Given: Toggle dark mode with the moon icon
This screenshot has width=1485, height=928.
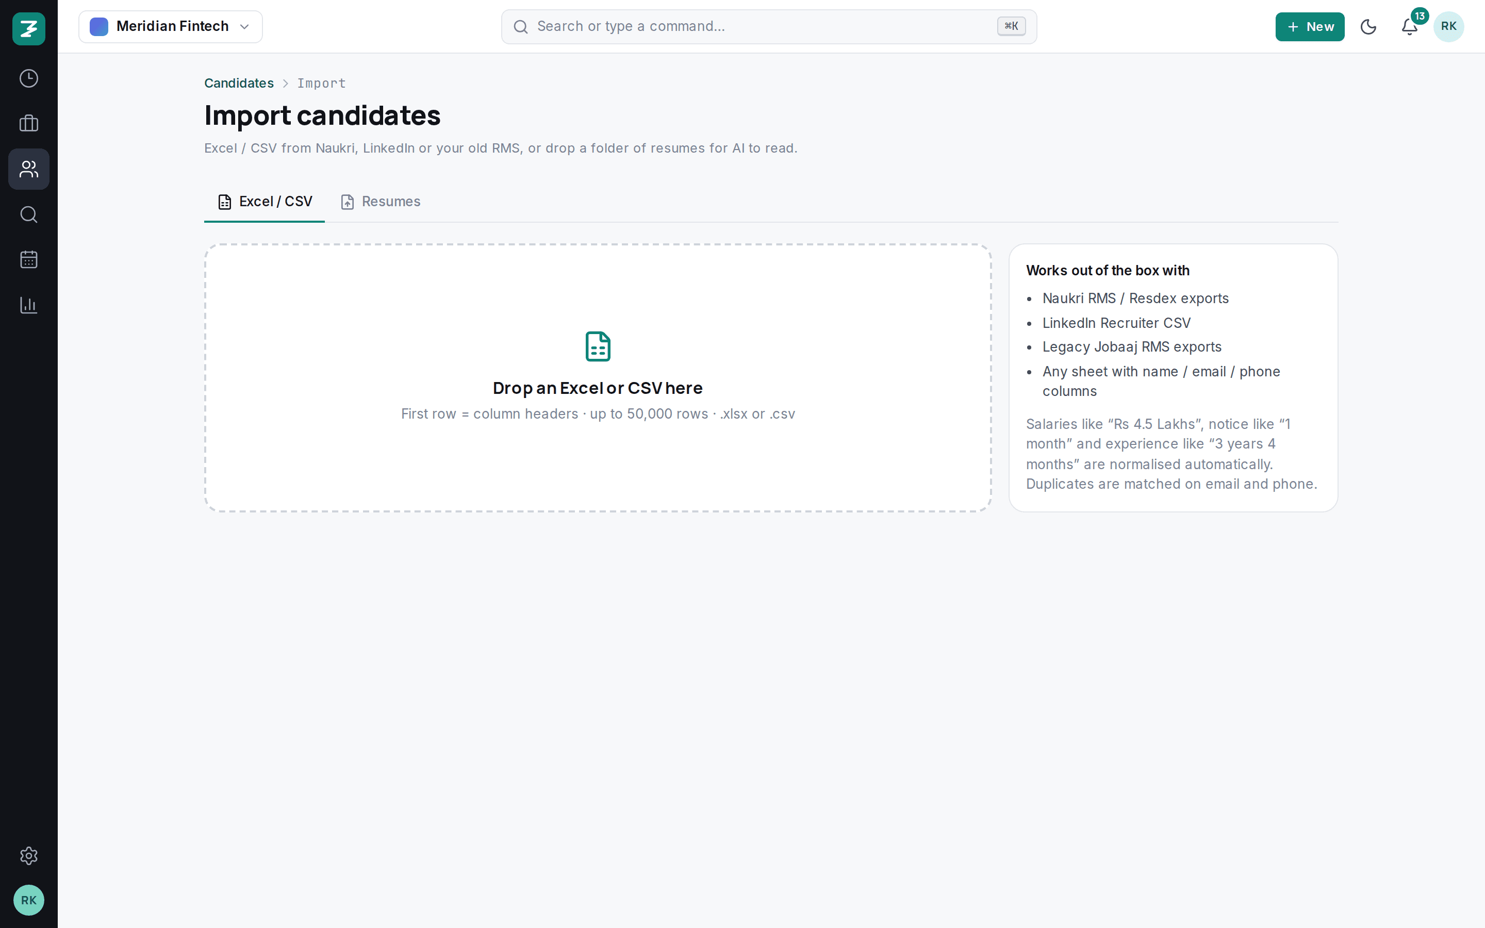Looking at the screenshot, I should tap(1368, 27).
